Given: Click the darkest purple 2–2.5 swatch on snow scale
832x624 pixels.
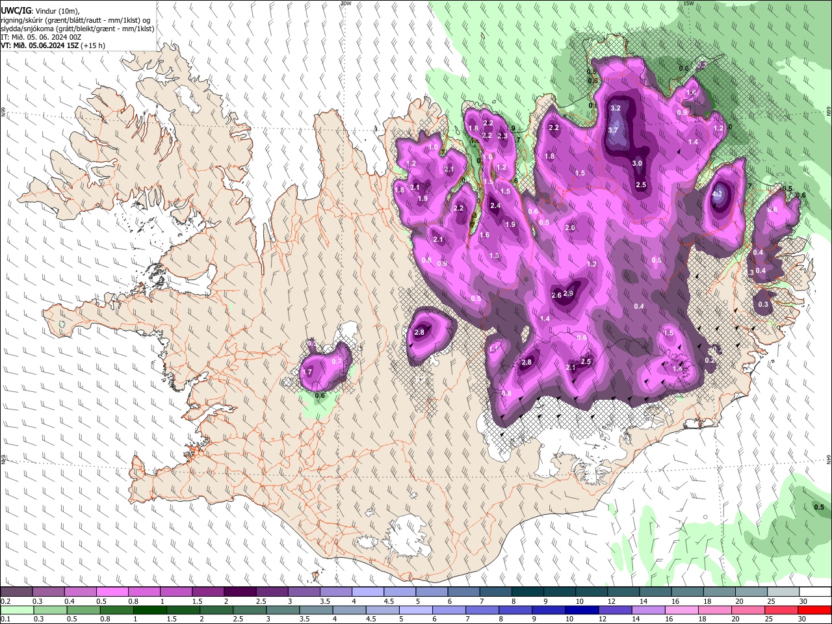Looking at the screenshot, I should [x=240, y=591].
